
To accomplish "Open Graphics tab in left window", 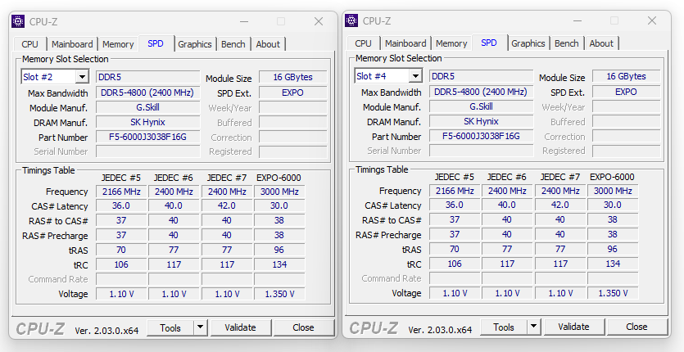I will [x=195, y=44].
